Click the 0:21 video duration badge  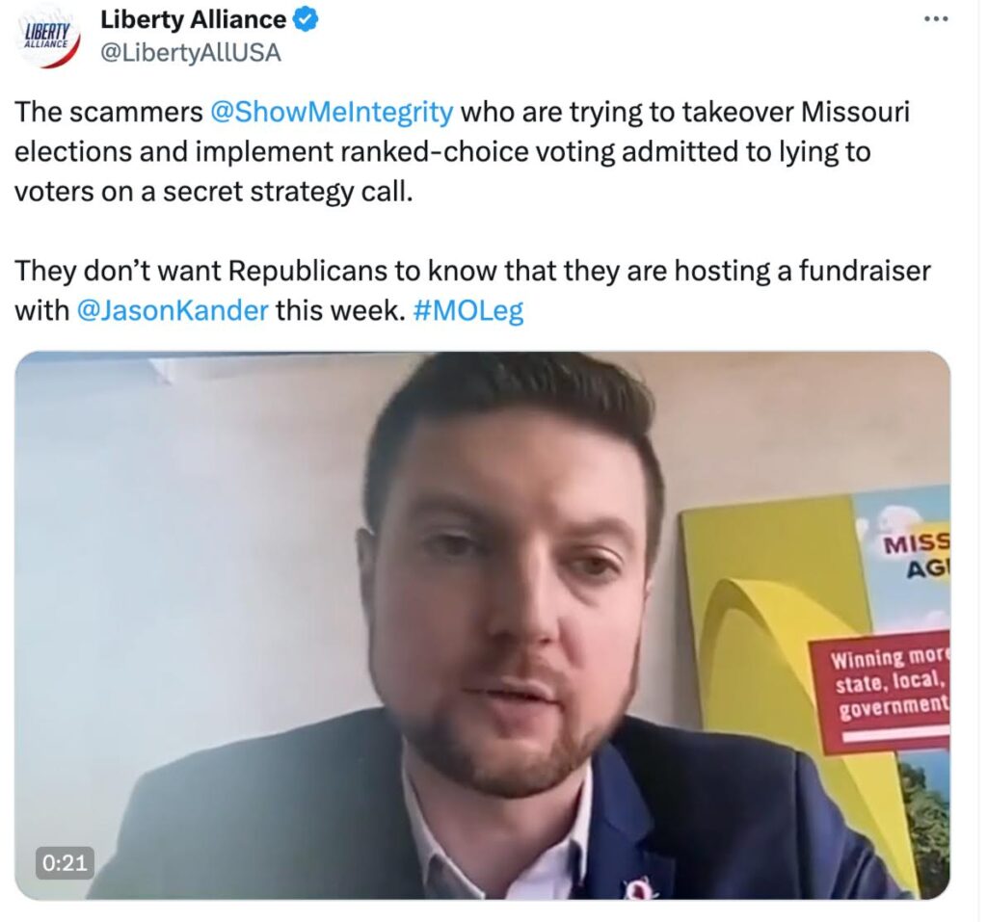pos(65,862)
